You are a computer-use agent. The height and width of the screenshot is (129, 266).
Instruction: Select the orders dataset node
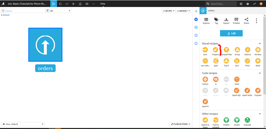(45, 45)
